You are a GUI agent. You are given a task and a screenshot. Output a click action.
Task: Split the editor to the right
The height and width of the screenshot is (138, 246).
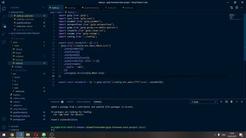(237, 8)
